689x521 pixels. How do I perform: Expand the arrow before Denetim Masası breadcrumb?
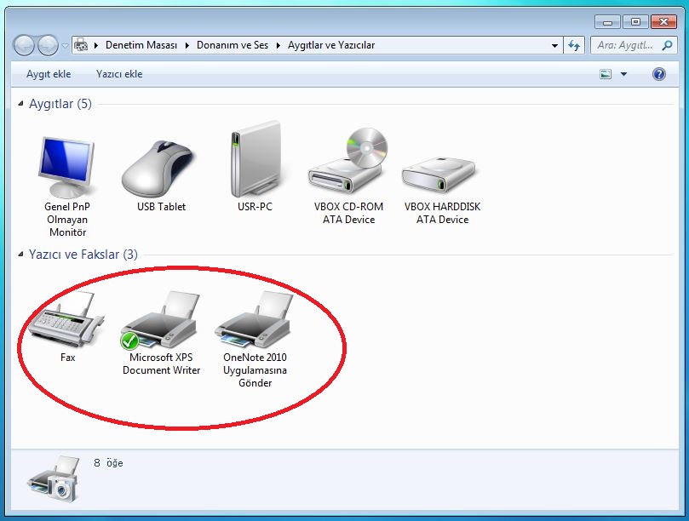click(96, 45)
